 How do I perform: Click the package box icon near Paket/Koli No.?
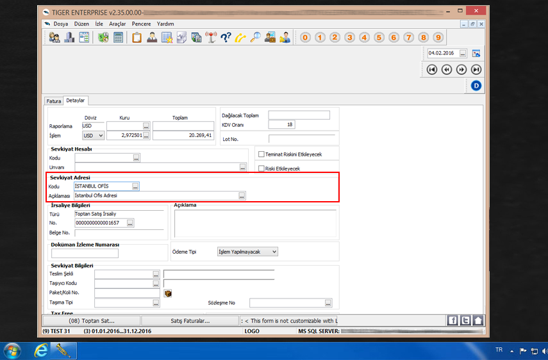point(168,293)
